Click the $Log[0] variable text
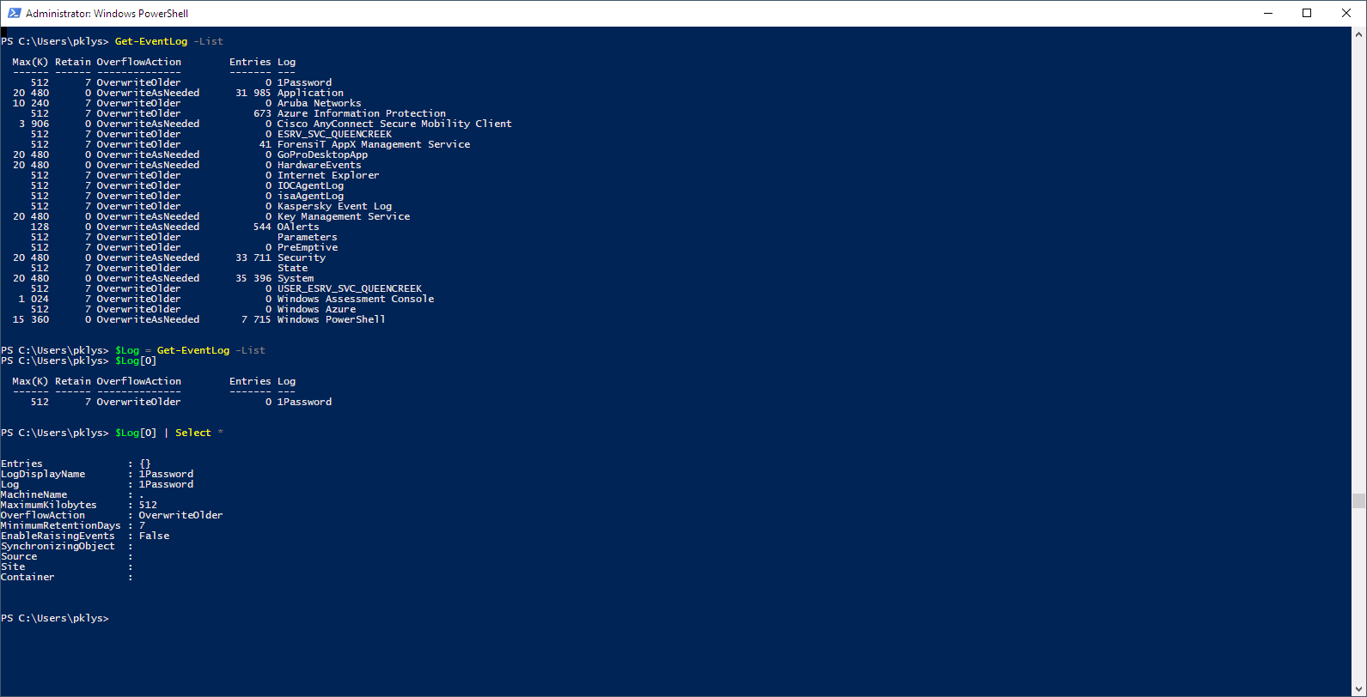 pos(134,360)
